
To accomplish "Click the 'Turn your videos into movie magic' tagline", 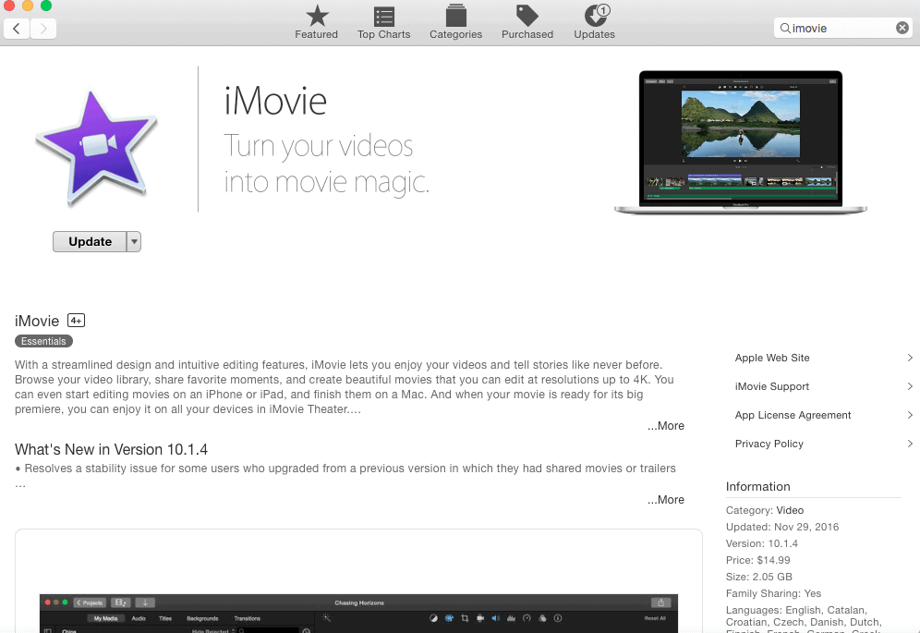I will (326, 164).
